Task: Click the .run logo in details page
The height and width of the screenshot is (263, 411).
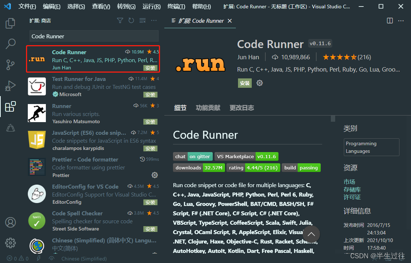Action: coord(200,65)
